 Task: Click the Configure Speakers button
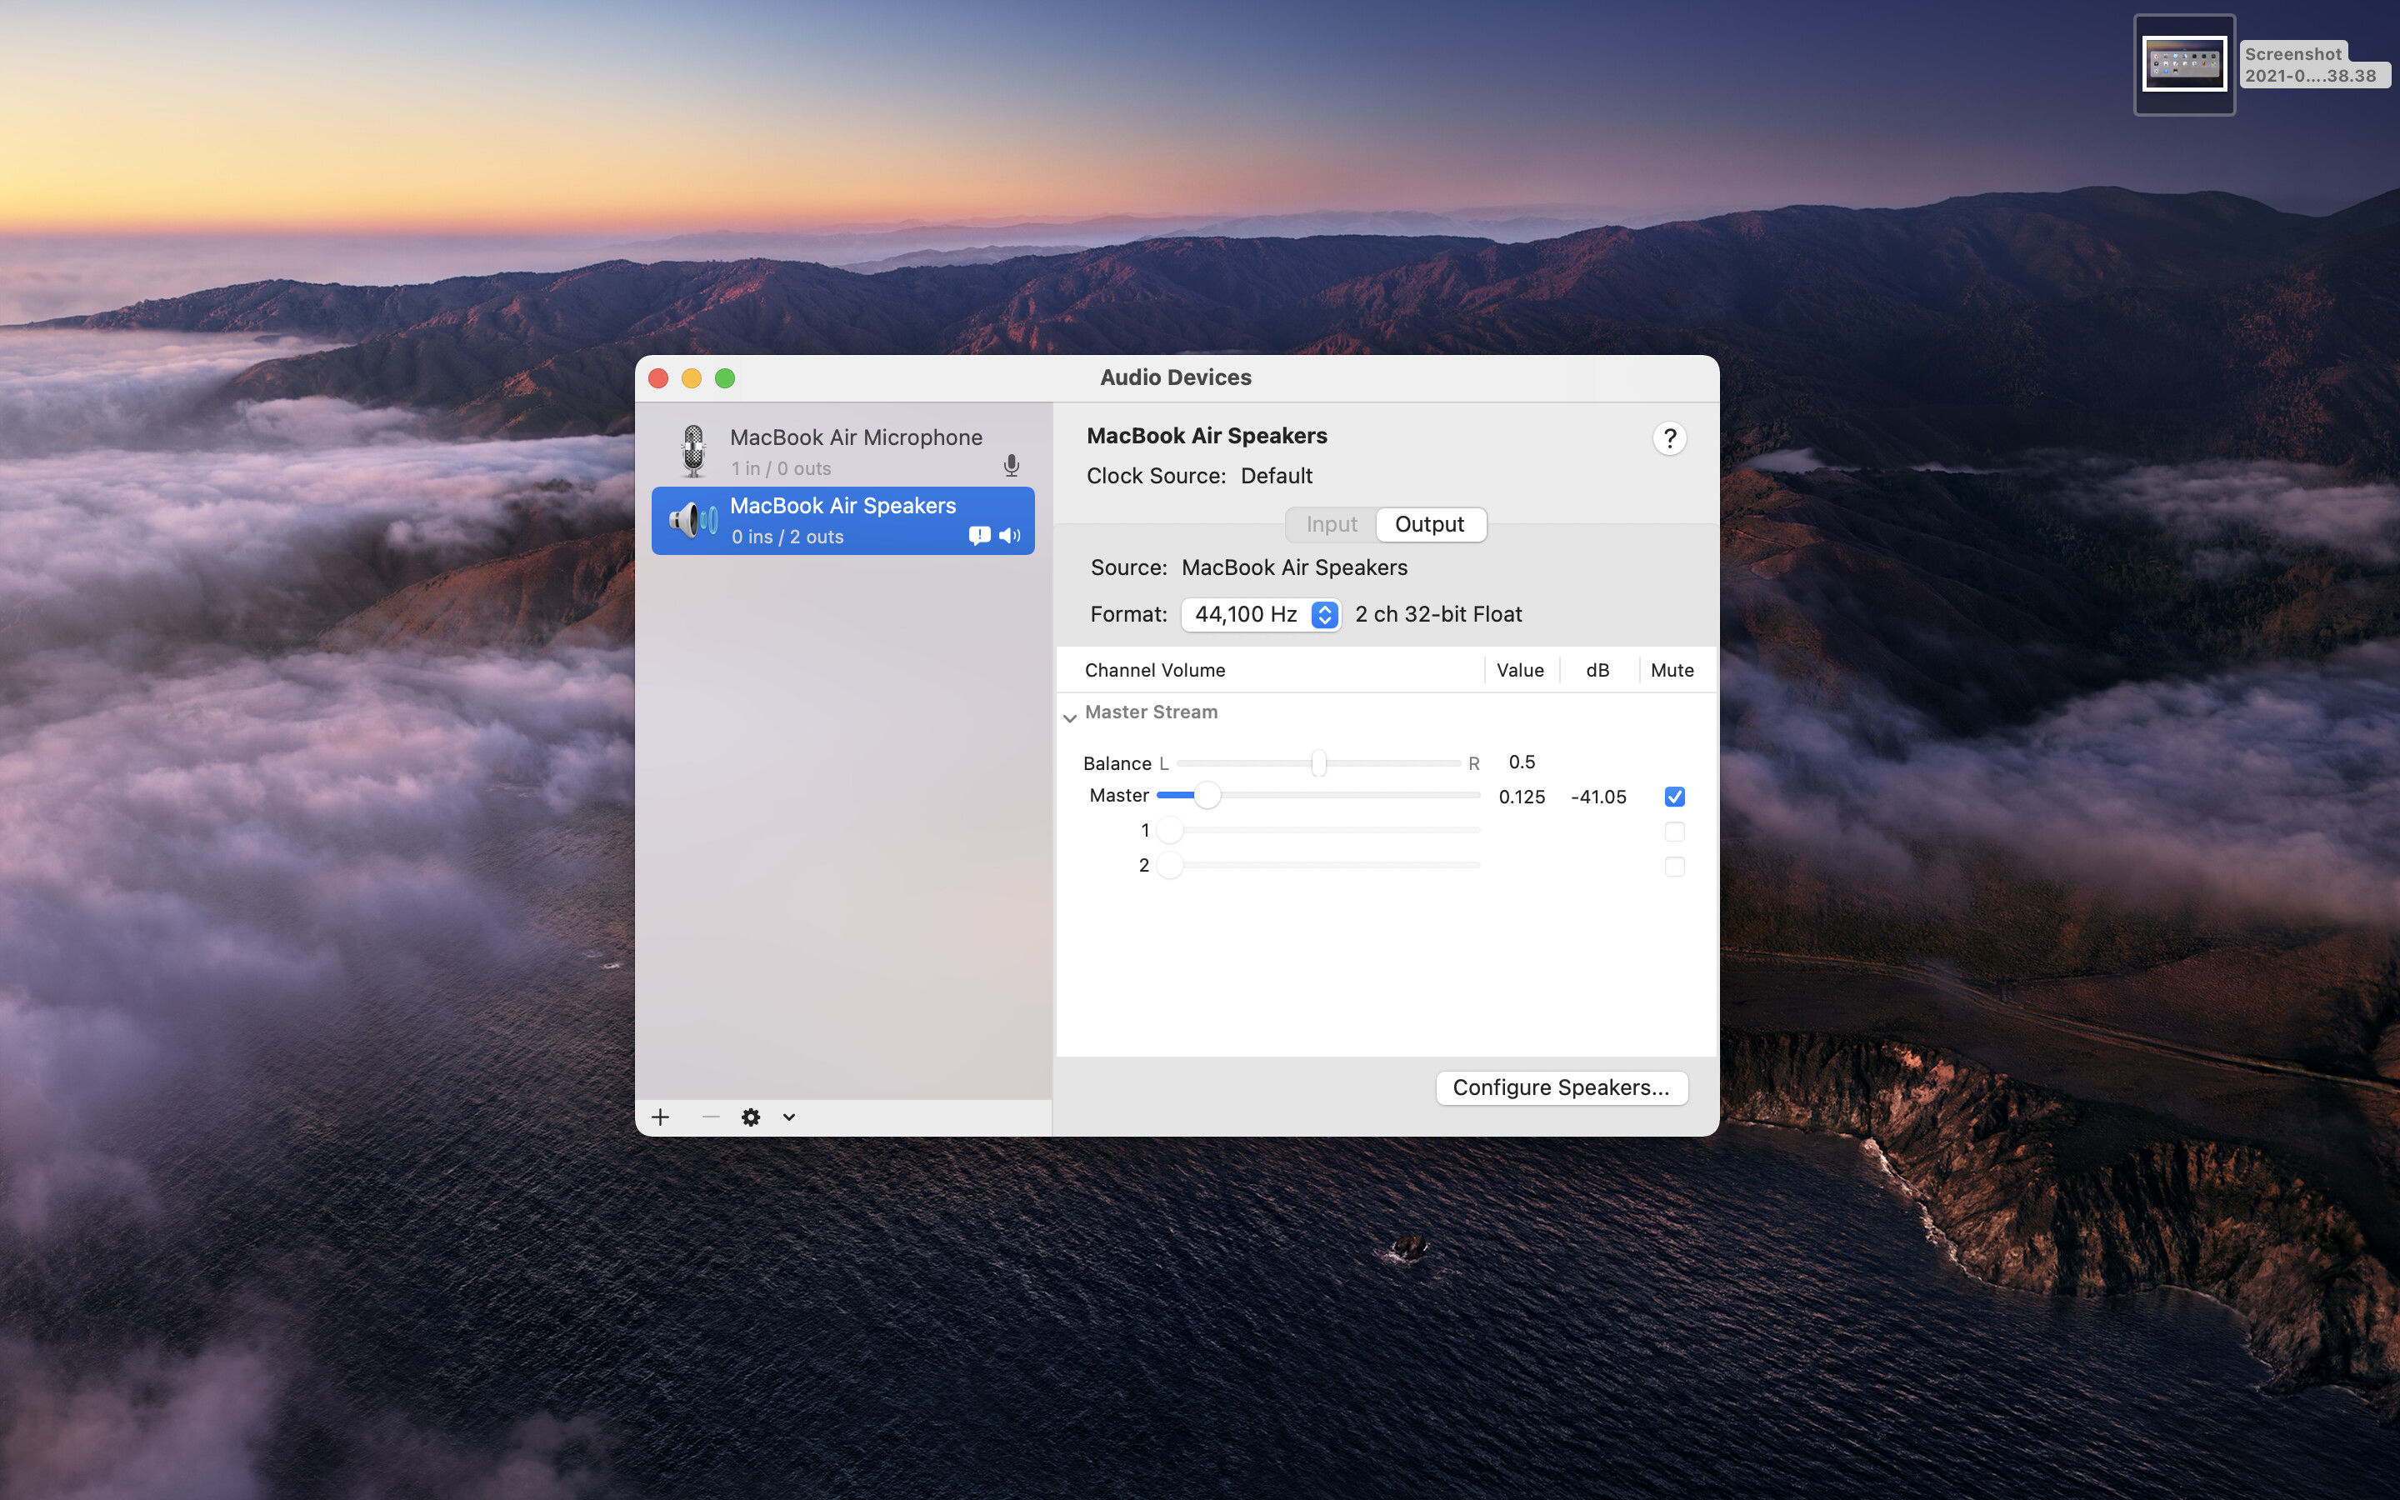tap(1561, 1087)
